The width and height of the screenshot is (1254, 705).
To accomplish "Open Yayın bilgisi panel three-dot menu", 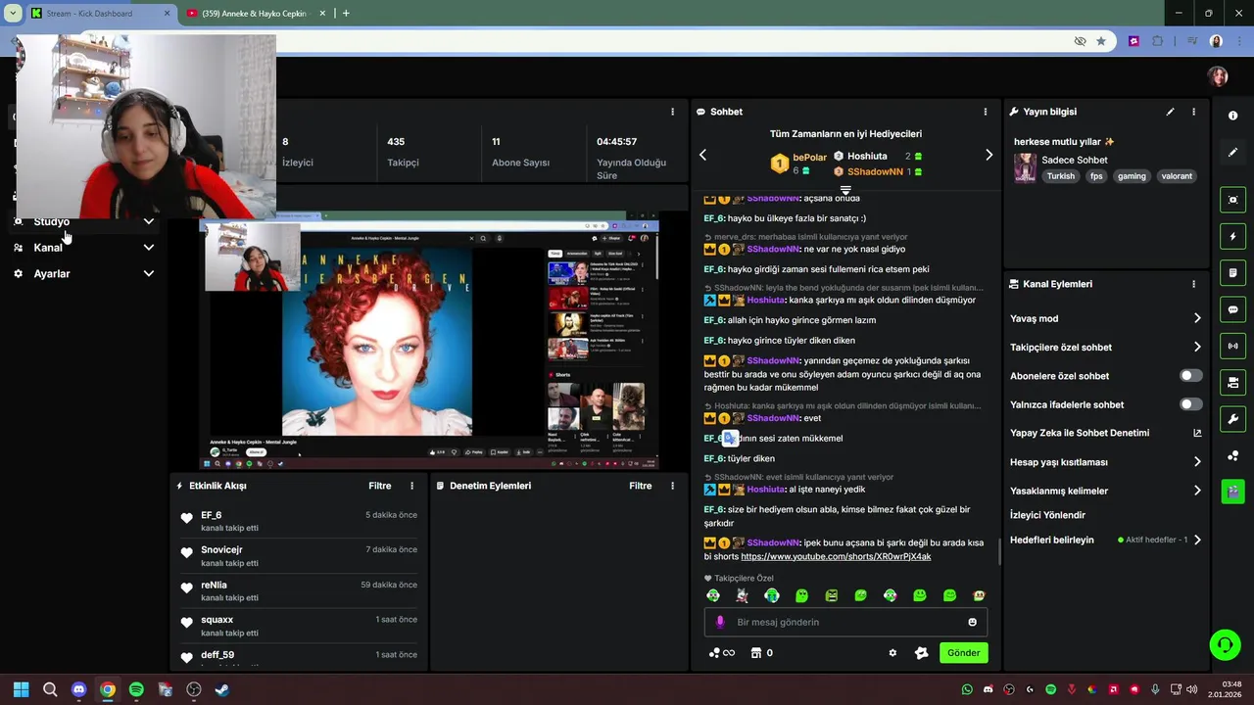I will [x=1193, y=112].
